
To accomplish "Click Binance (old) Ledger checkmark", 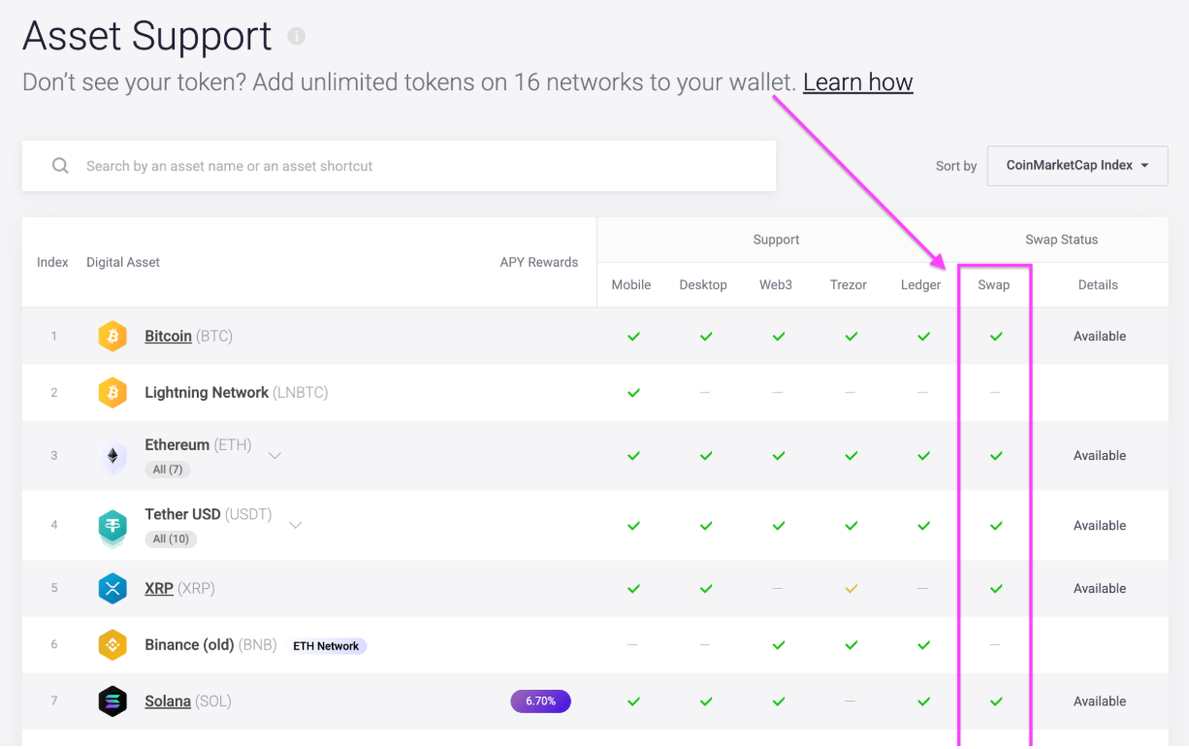I will 923,645.
